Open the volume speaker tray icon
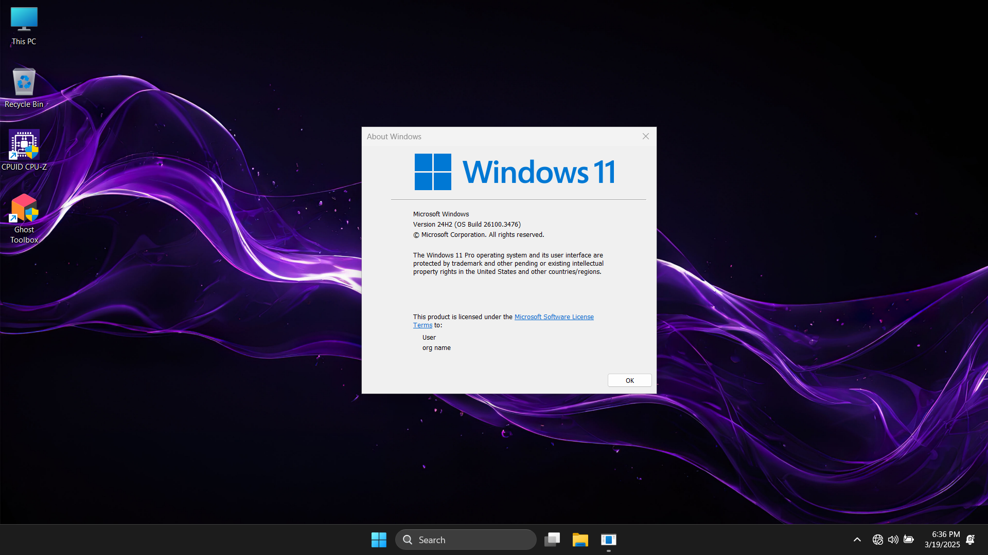 (x=893, y=540)
